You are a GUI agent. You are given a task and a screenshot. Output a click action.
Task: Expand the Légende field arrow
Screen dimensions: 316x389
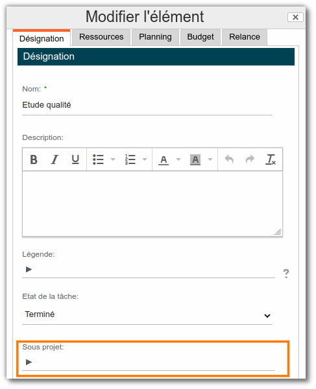tap(29, 270)
